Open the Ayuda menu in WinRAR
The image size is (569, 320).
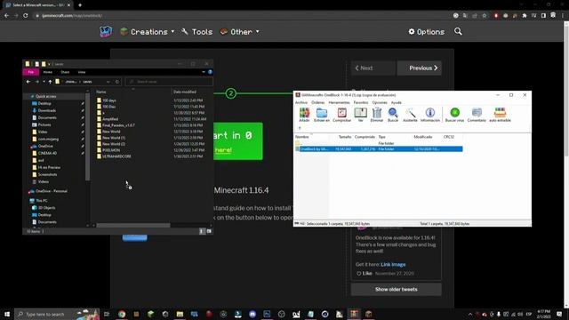397,103
